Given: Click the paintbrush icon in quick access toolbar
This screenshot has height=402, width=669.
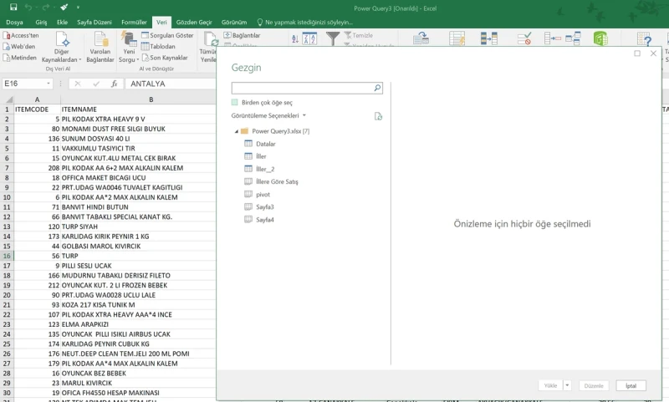Looking at the screenshot, I should 64,7.
